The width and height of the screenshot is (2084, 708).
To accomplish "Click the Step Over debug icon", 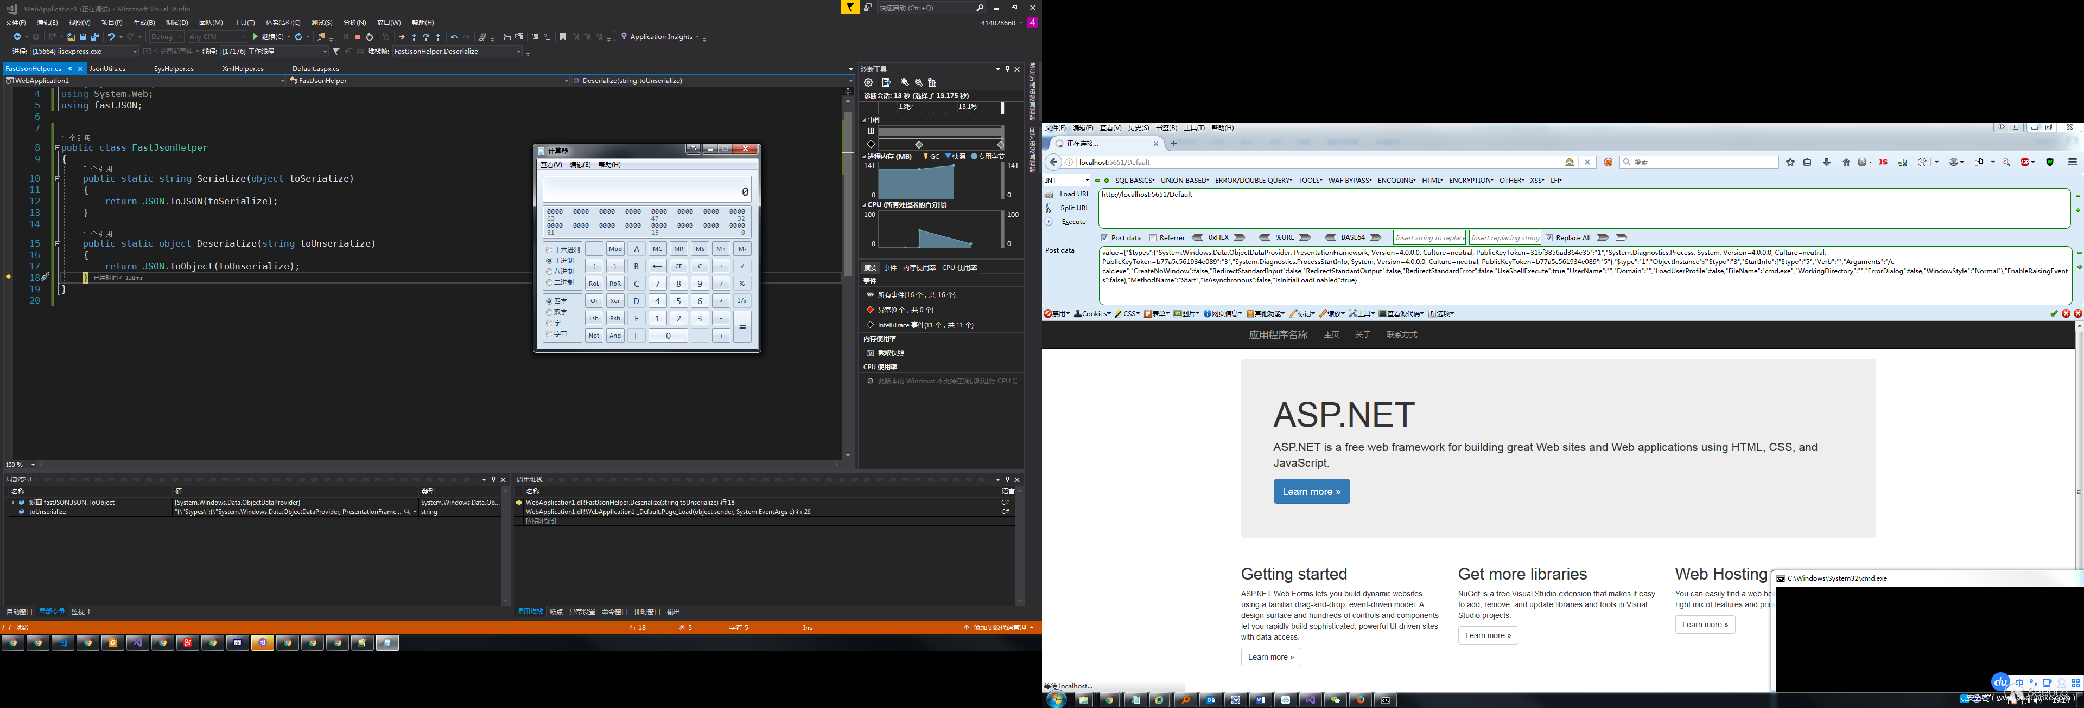I will [427, 37].
